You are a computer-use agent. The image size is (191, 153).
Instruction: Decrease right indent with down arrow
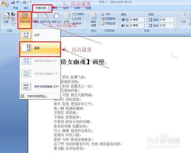click(145, 26)
